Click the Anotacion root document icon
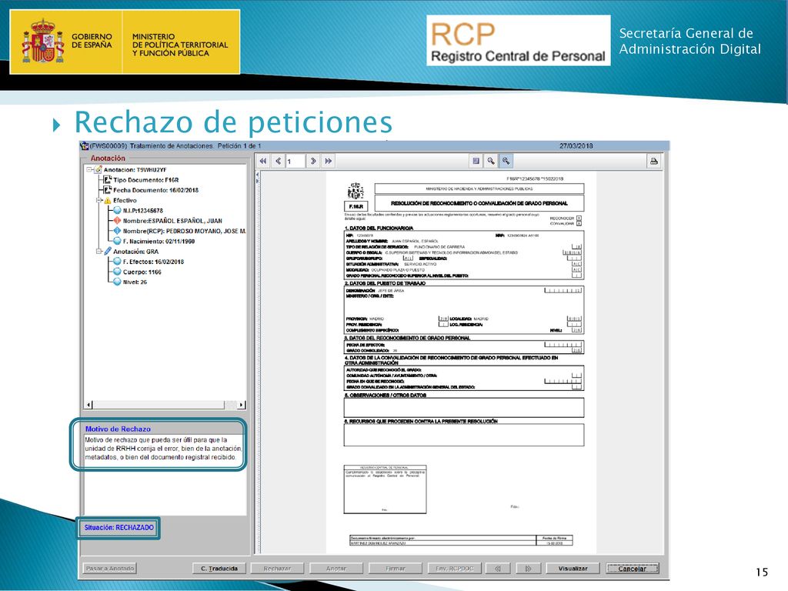Image resolution: width=788 pixels, height=591 pixels. [x=98, y=170]
